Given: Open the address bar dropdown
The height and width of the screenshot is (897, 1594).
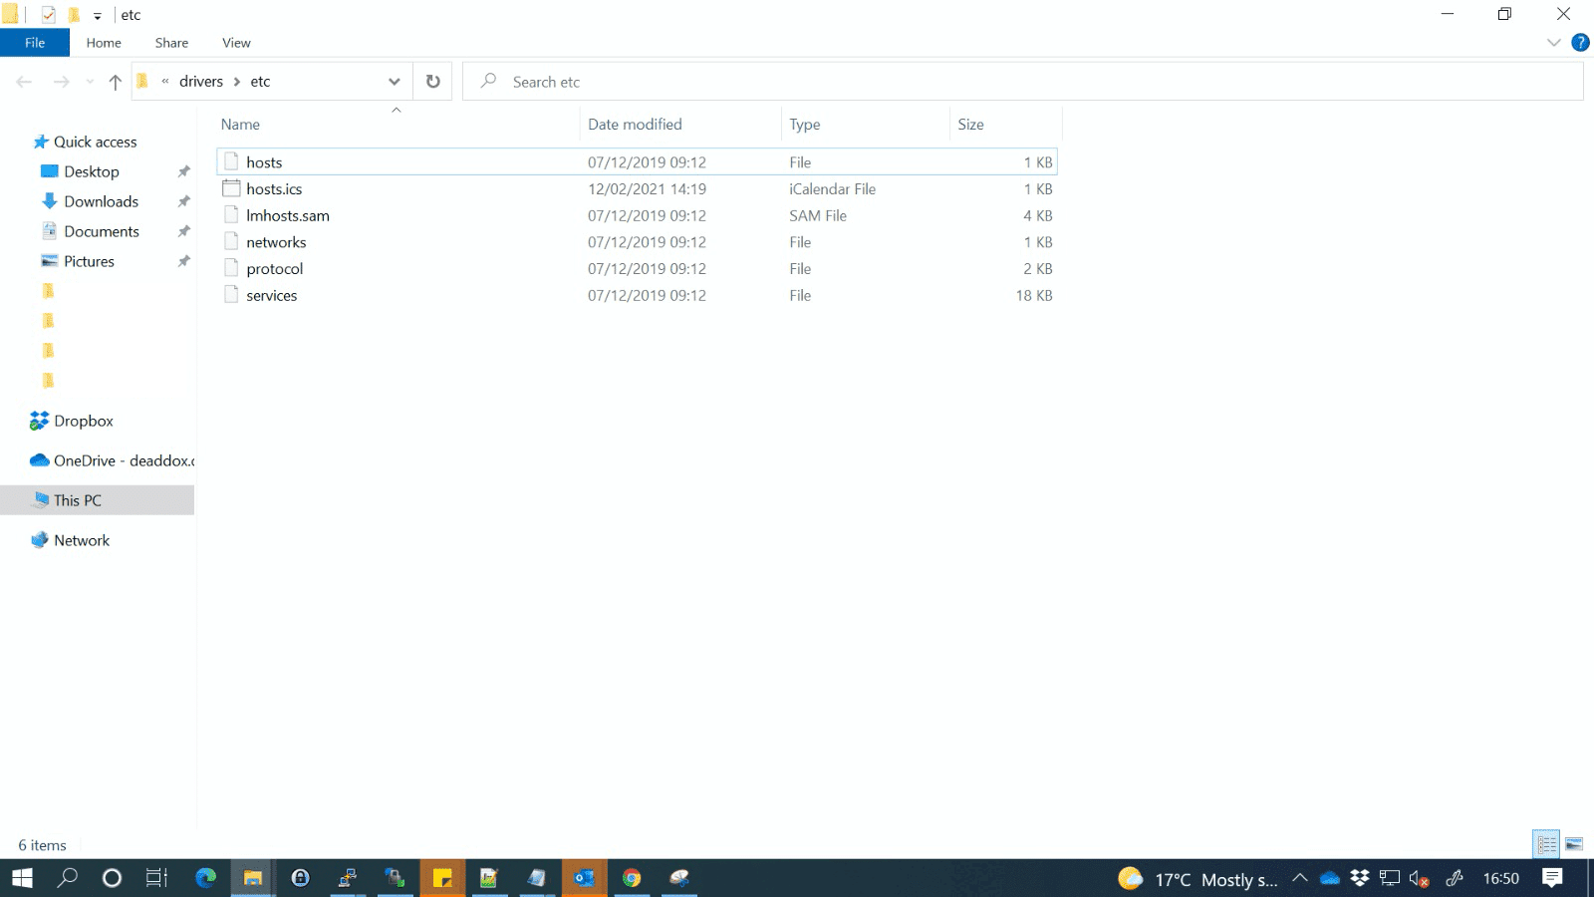Looking at the screenshot, I should (x=394, y=81).
